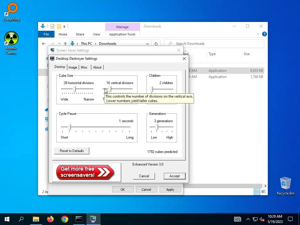Select the screen saver taskbar icon

pyautogui.click(x=93, y=219)
